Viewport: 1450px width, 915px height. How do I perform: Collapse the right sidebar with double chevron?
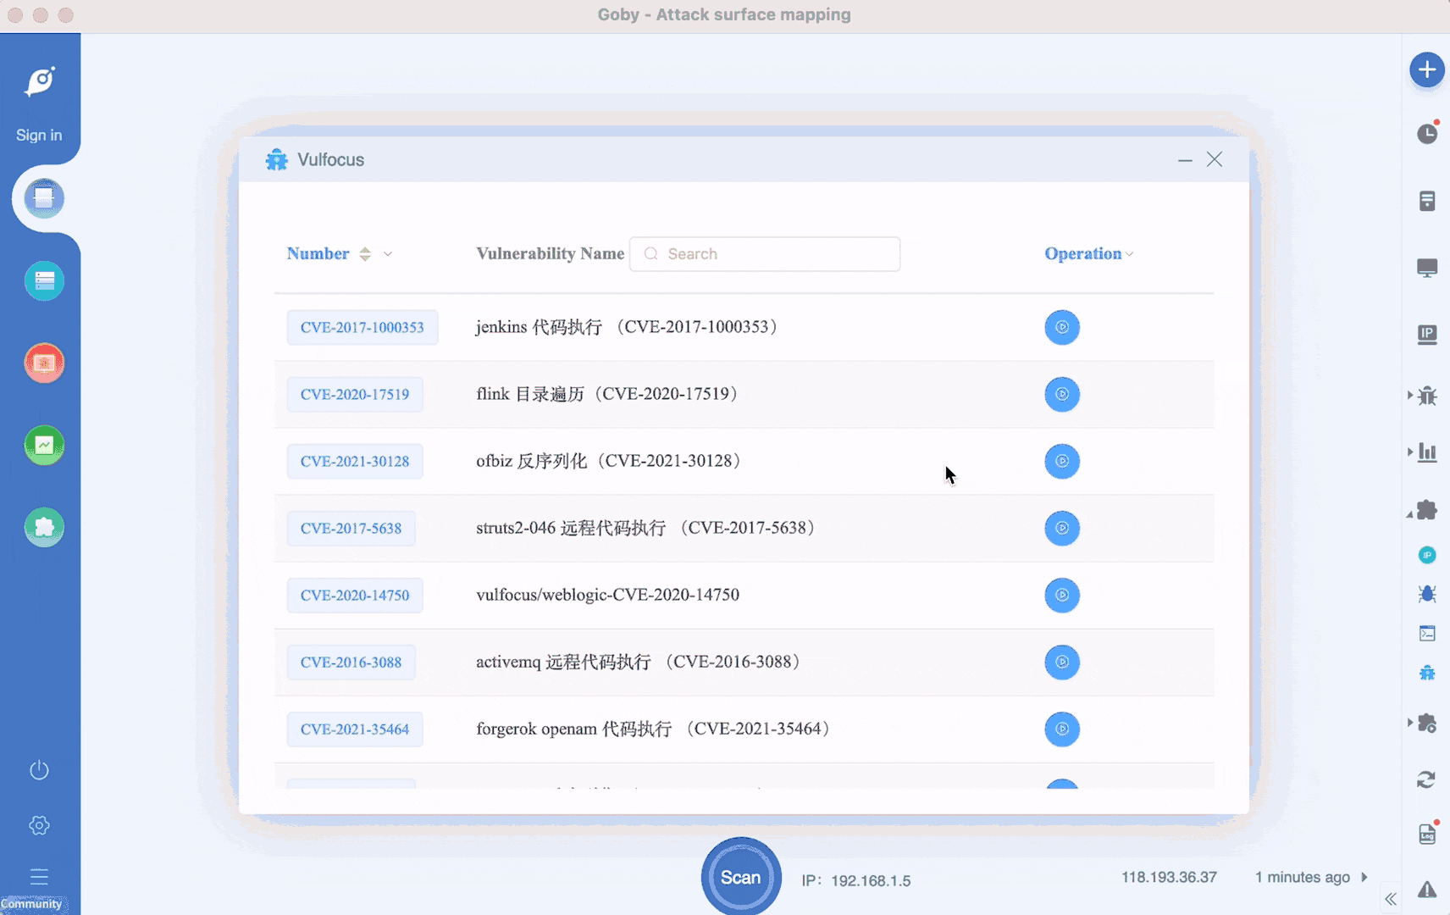tap(1391, 899)
